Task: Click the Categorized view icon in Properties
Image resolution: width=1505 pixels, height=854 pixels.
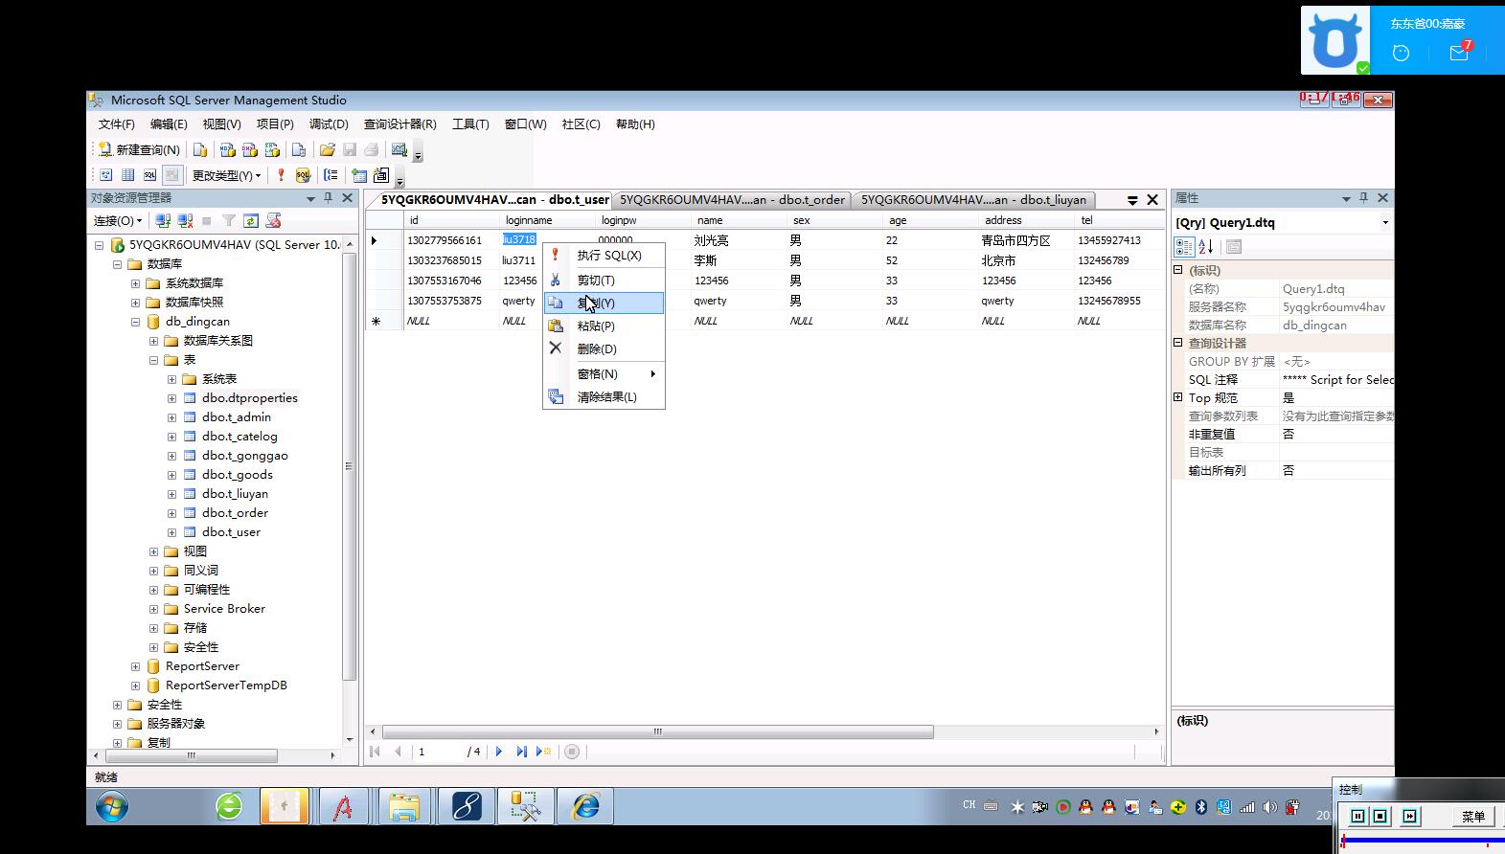Action: [1185, 246]
